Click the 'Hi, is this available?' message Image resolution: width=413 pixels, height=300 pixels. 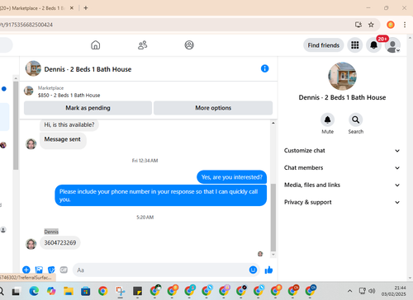[69, 124]
